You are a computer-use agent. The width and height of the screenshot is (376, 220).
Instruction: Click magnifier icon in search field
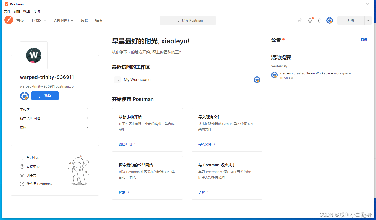point(178,20)
